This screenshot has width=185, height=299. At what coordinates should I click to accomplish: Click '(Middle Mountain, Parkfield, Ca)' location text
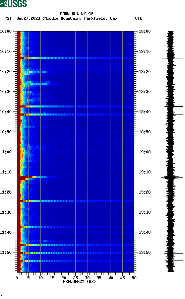[80, 18]
